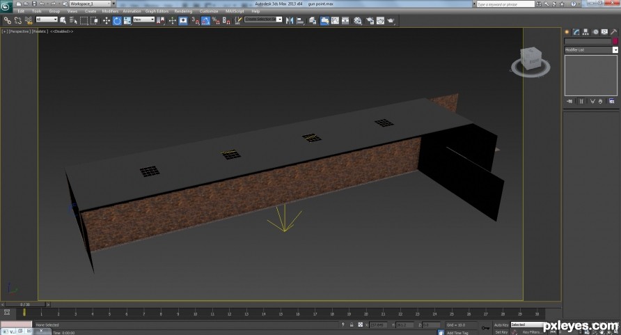
Task: Open Schematic View
Action: (x=345, y=21)
